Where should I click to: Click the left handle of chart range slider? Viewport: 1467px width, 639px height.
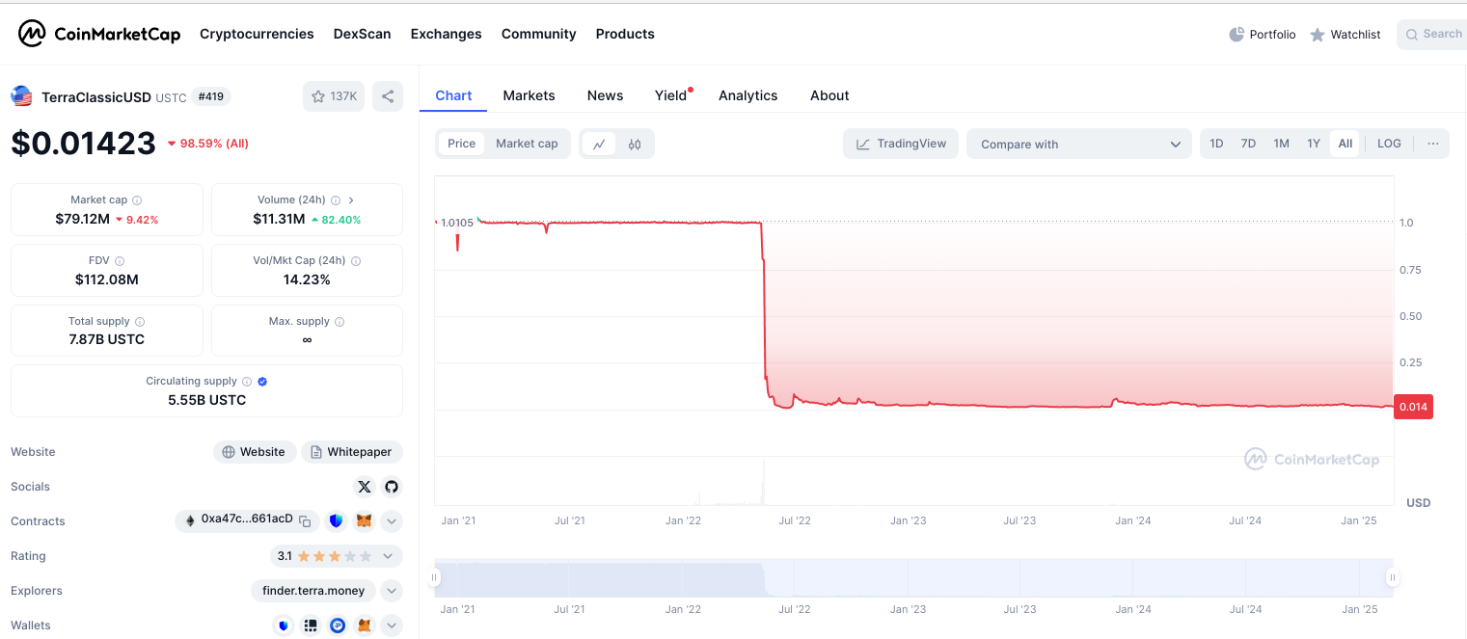click(x=434, y=577)
